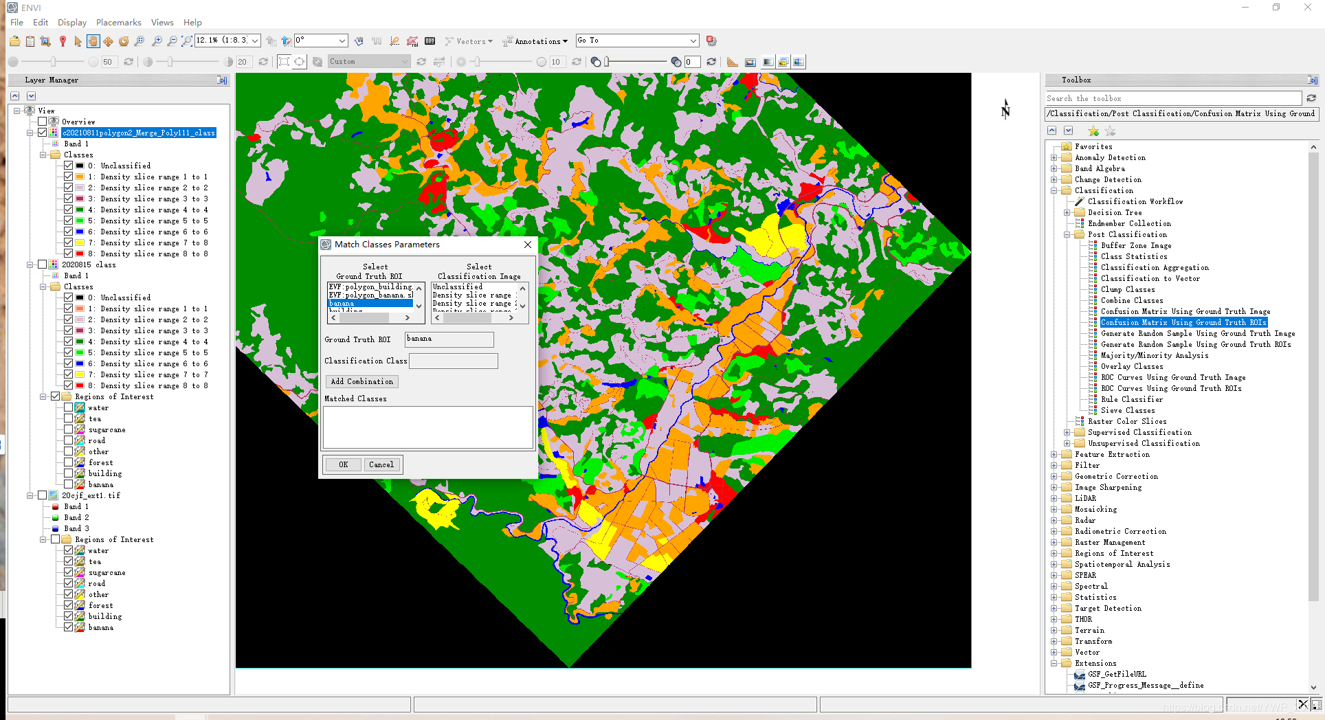This screenshot has width=1325, height=720.
Task: Select the Rotate view tool
Action: [x=124, y=41]
